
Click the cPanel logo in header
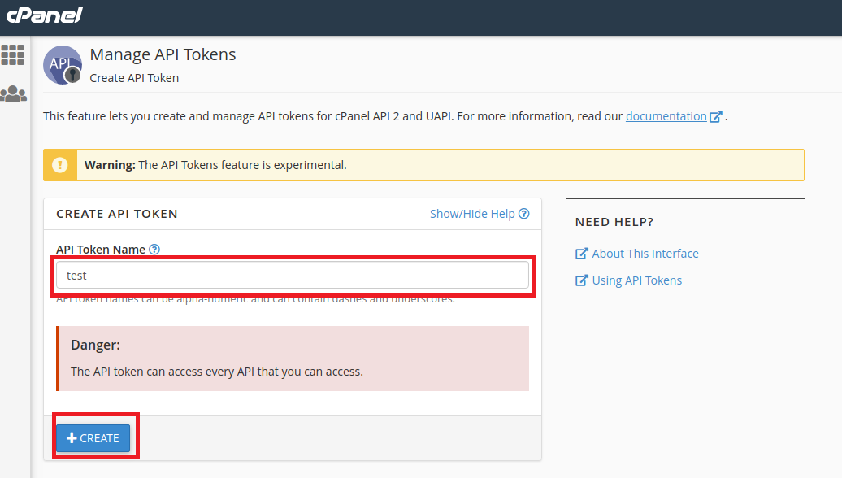pyautogui.click(x=45, y=15)
